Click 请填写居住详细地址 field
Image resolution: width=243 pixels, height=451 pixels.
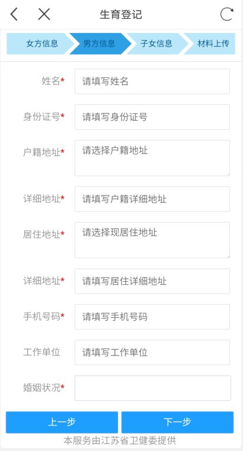tap(152, 281)
